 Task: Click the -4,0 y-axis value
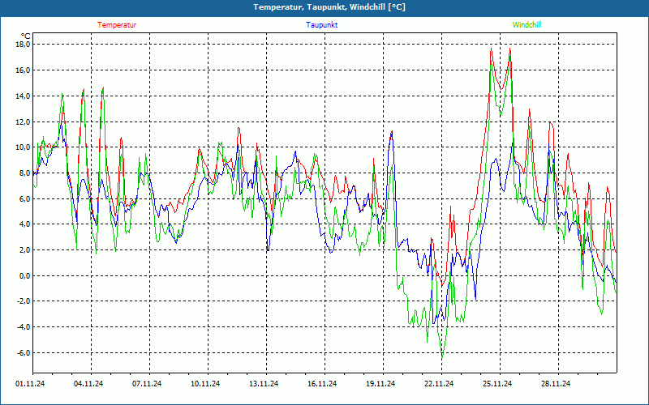[24, 327]
